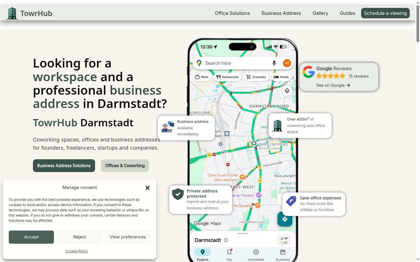
Task: Click the TowrHub brand name text
Action: pyautogui.click(x=36, y=13)
